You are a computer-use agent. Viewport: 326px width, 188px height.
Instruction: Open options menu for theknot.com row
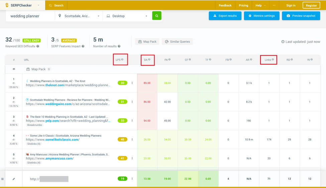point(132,83)
